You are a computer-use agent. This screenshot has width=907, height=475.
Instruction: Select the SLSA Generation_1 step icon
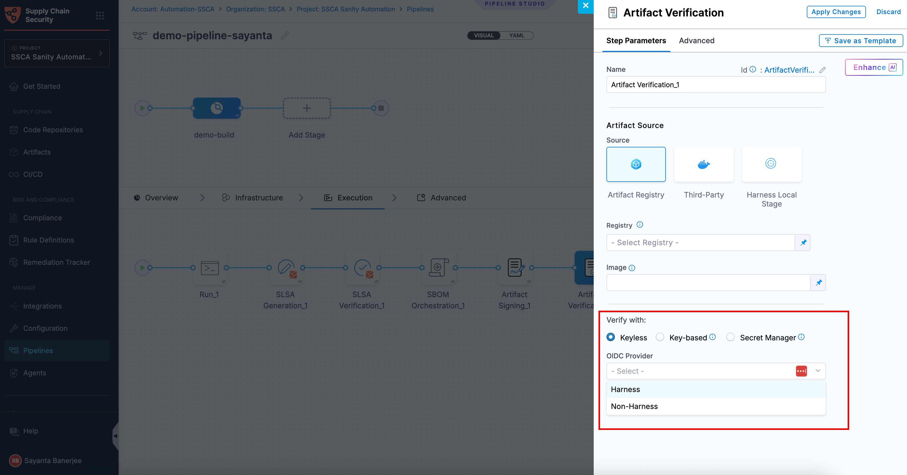[x=286, y=268]
